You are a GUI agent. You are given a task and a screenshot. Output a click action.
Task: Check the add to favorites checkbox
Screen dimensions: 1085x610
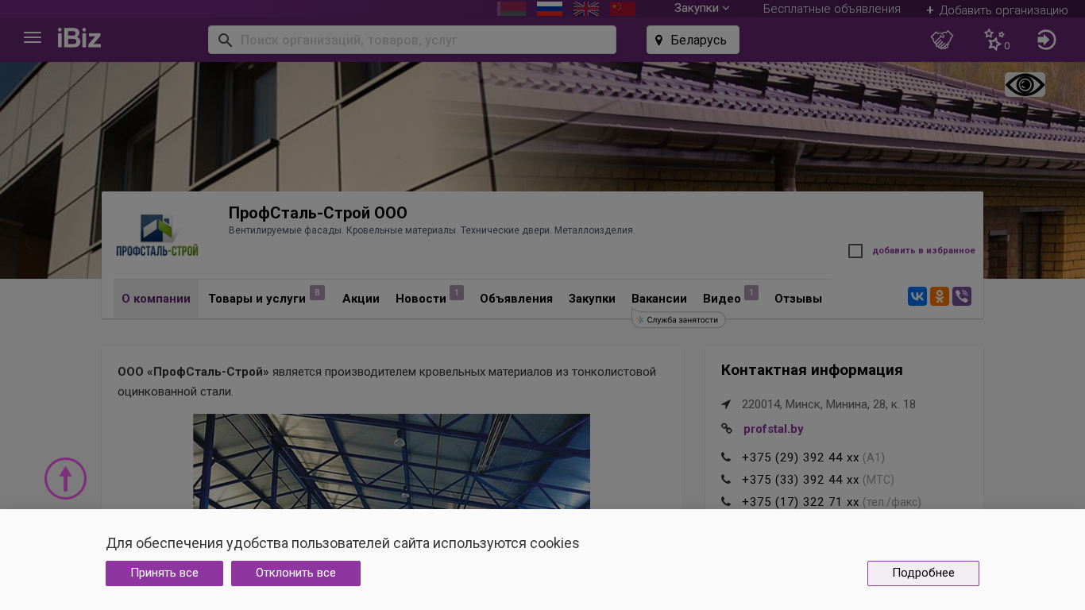coord(855,251)
